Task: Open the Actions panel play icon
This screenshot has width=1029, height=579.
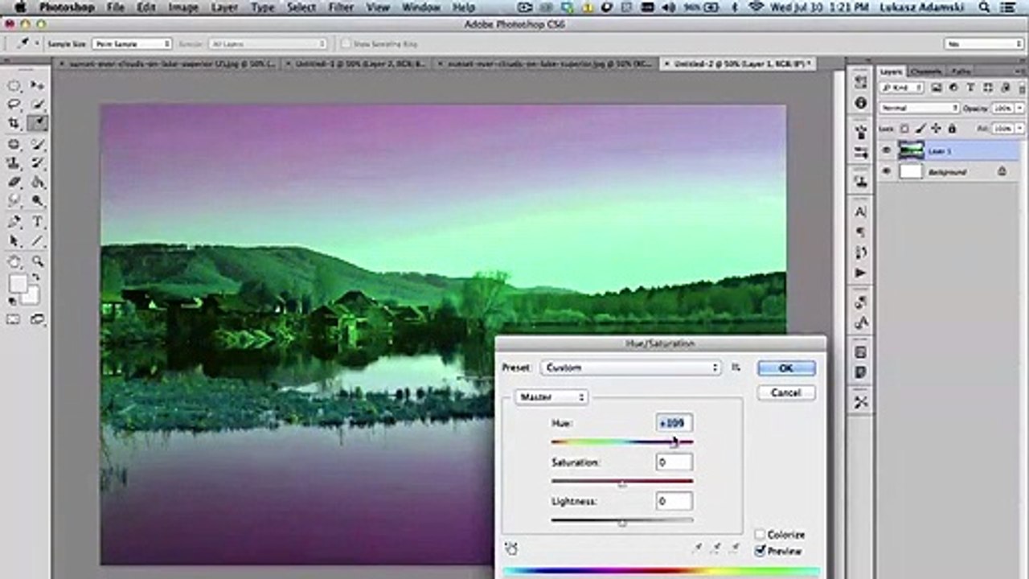Action: coord(861,273)
